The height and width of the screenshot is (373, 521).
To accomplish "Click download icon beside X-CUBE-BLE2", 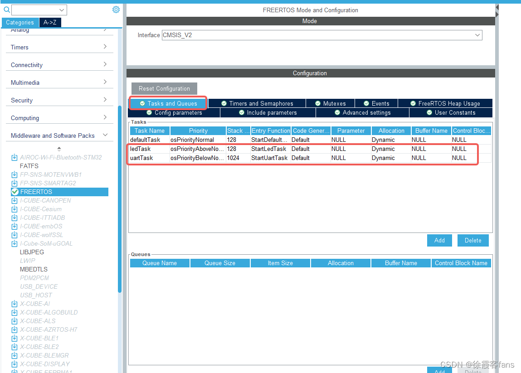I will 15,347.
